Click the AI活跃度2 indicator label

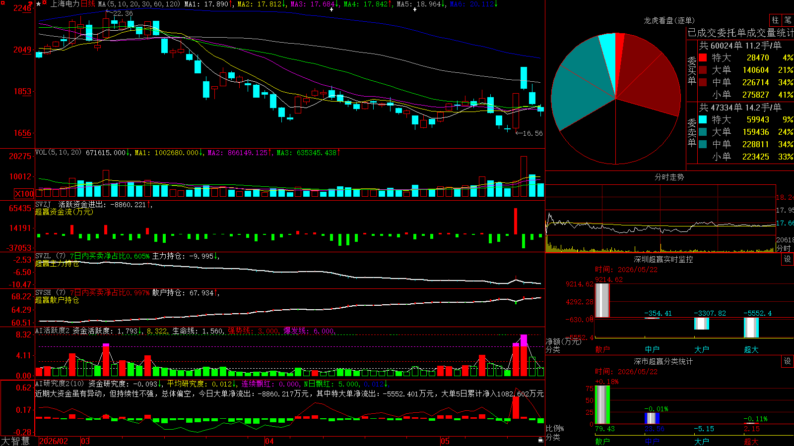[53, 331]
